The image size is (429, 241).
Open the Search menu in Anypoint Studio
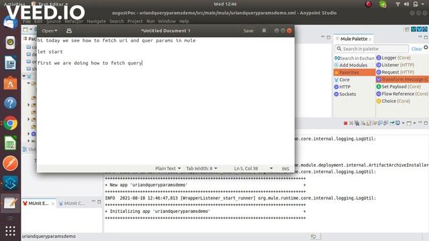(117, 21)
